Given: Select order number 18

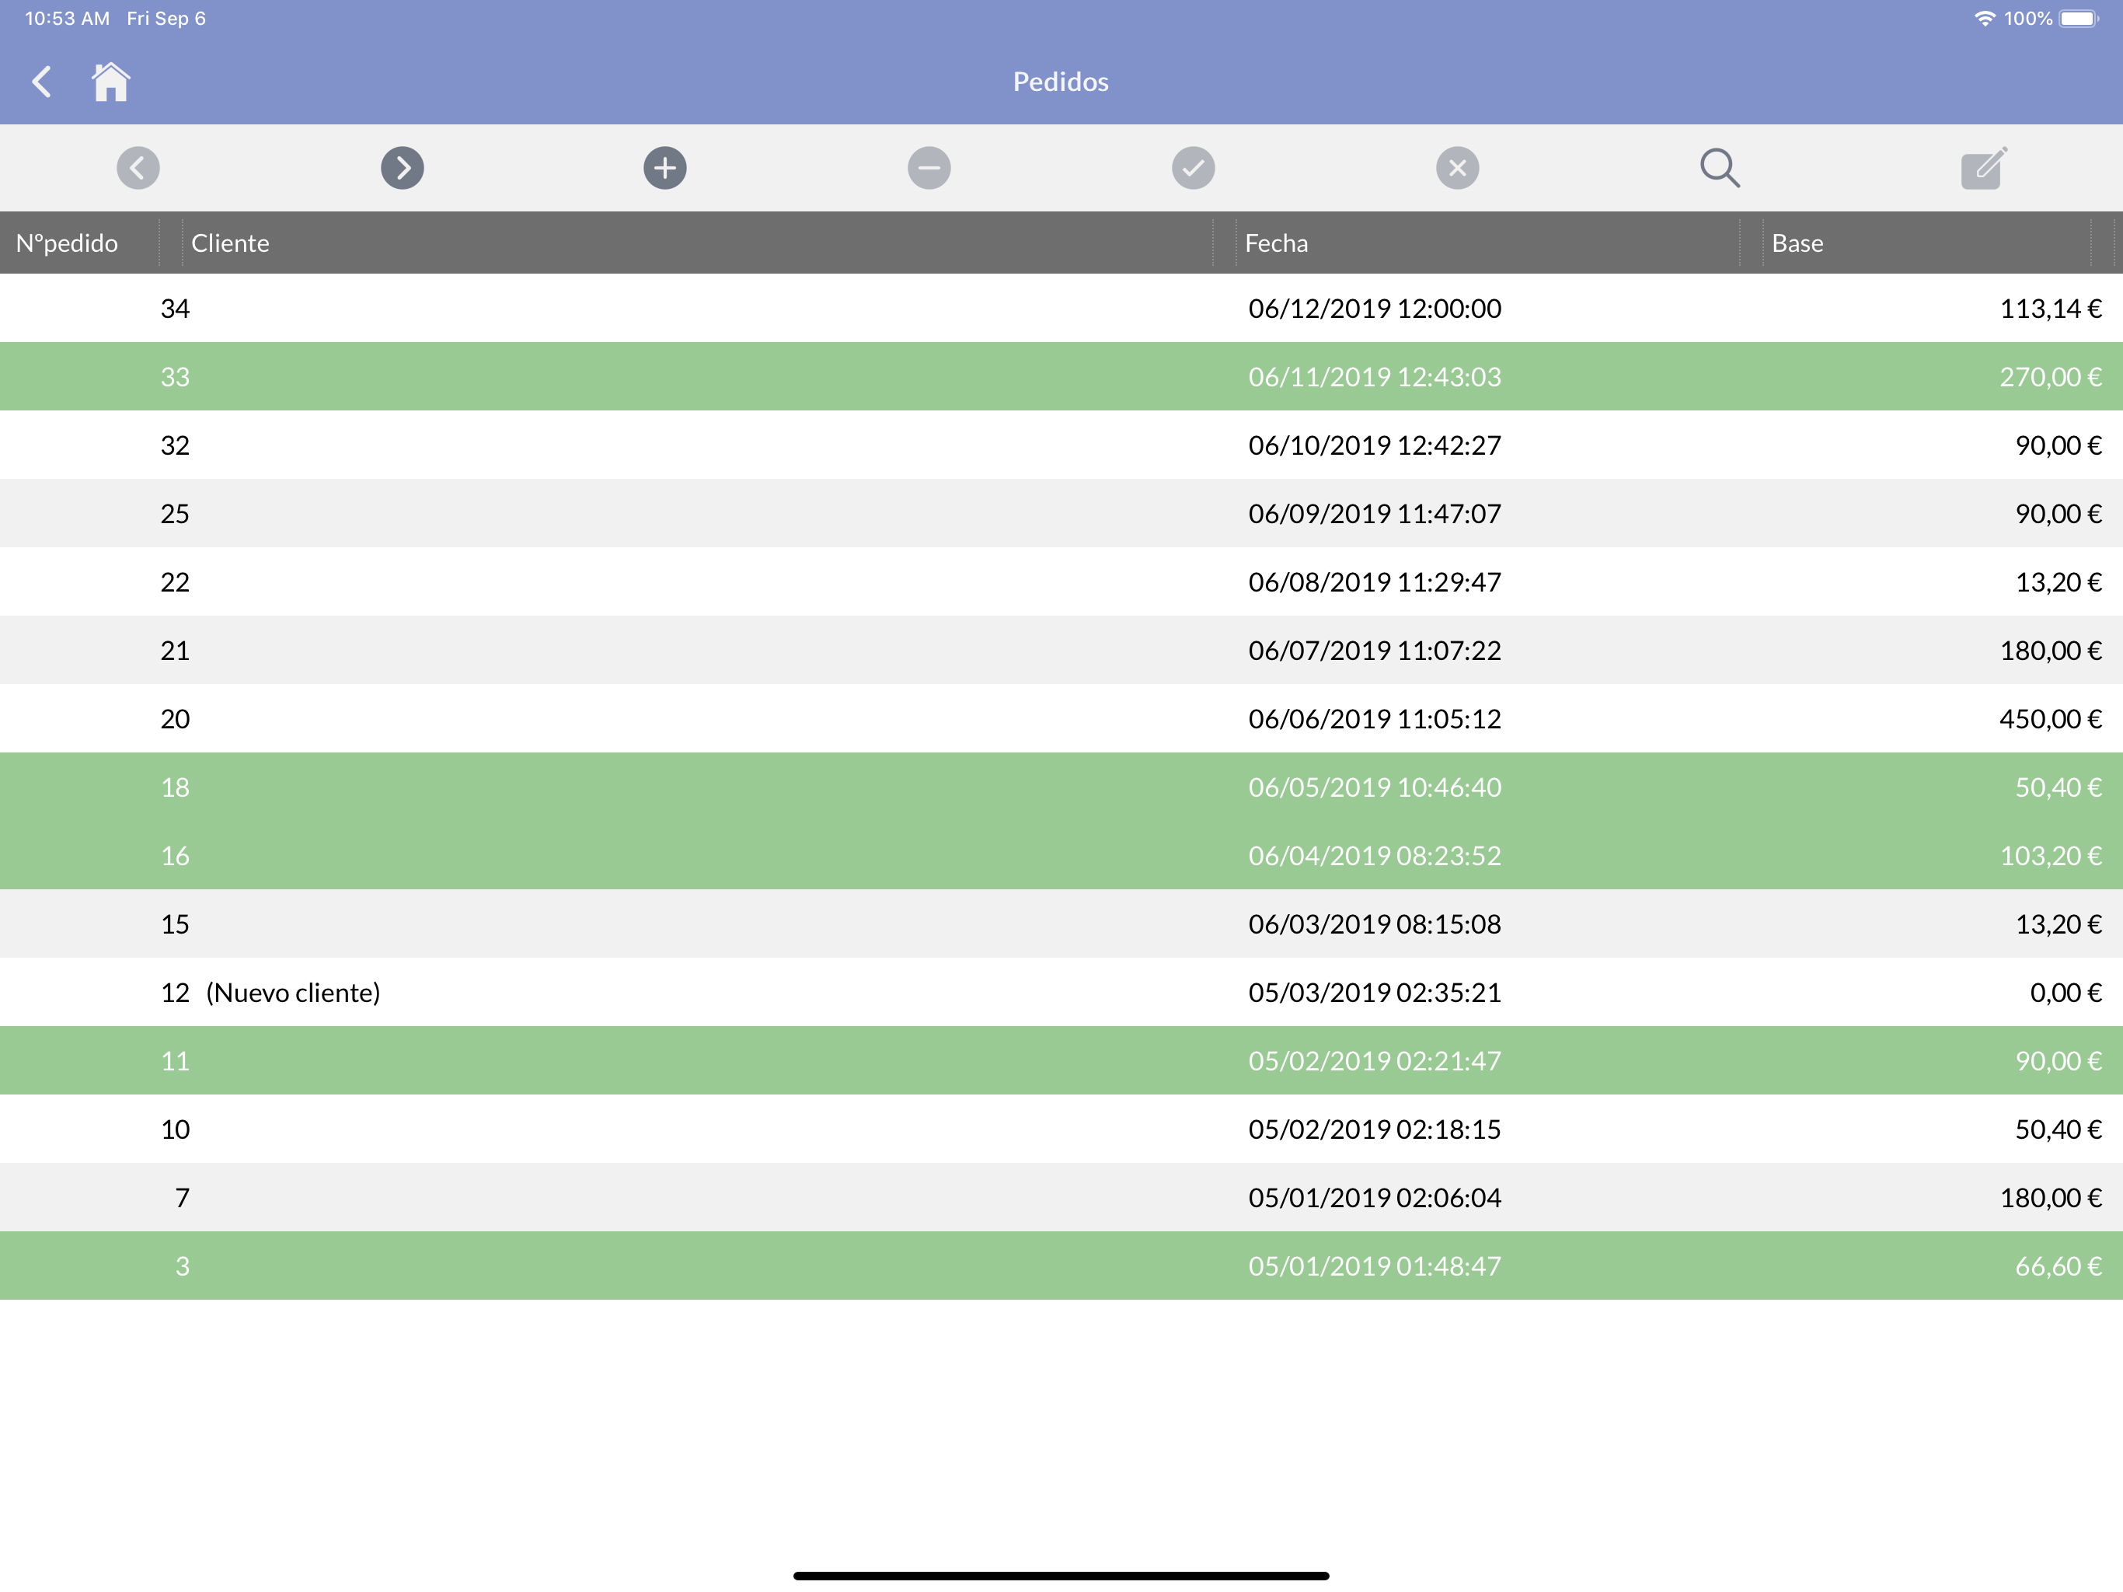Looking at the screenshot, I should 1061,787.
